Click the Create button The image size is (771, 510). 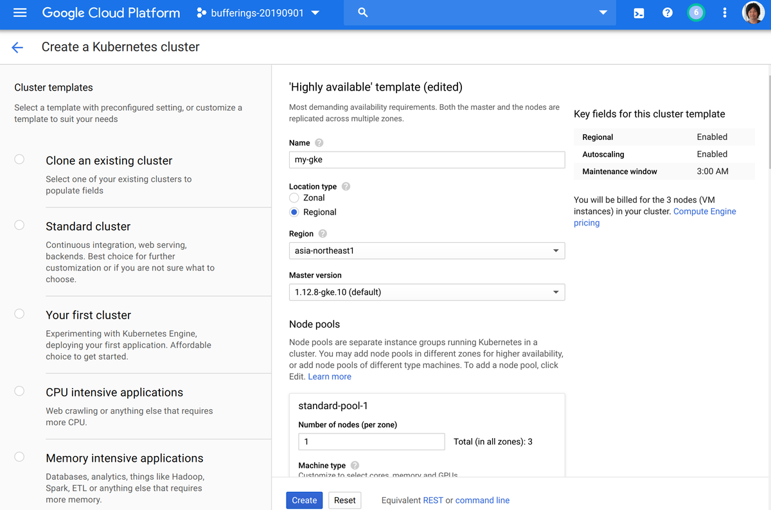pyautogui.click(x=305, y=500)
